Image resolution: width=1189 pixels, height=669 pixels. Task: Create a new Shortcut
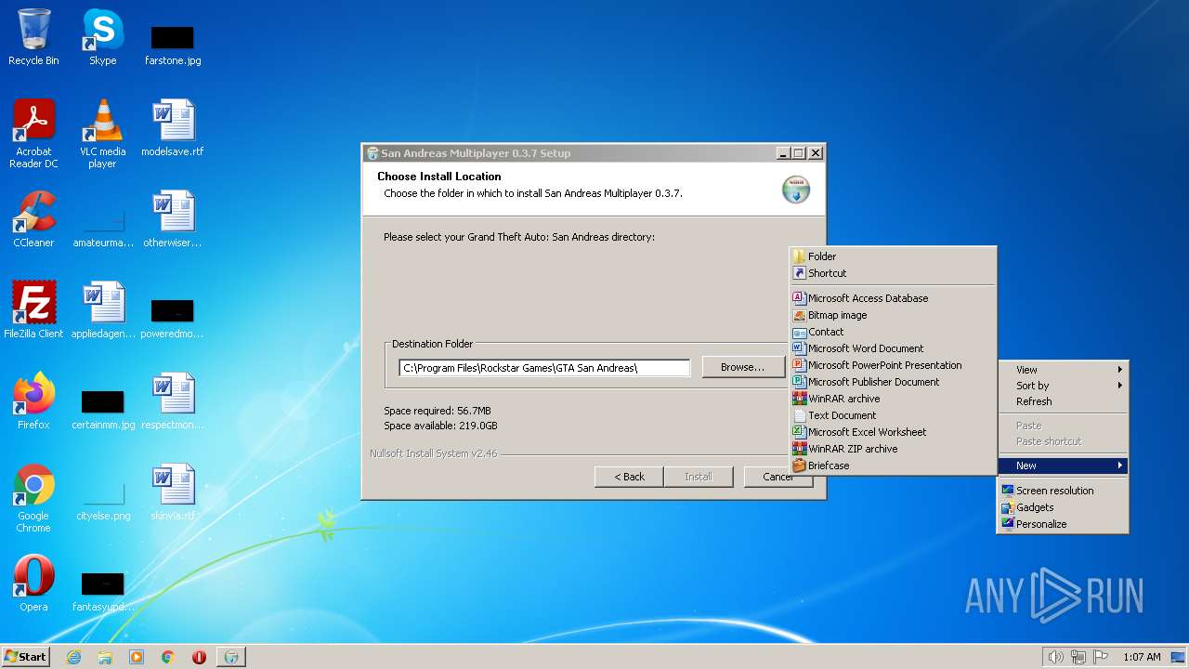pos(893,273)
